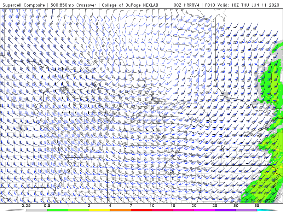Click the 'Supercell Composite' title text
Viewport: 283px width, 212px height.
pyautogui.click(x=24, y=5)
